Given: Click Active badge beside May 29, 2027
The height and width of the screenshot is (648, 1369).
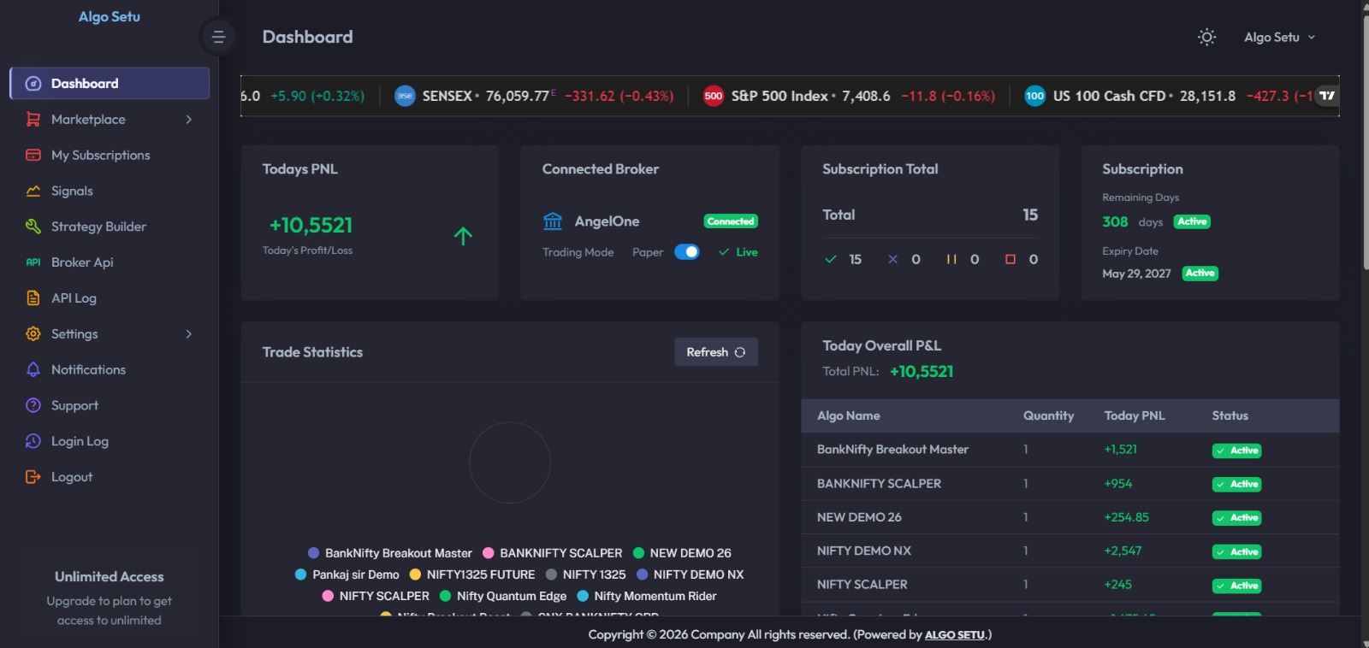Looking at the screenshot, I should (1200, 274).
